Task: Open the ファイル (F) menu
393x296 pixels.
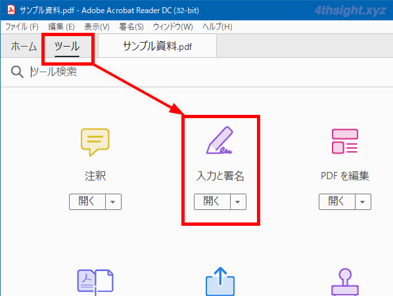Action: tap(22, 26)
